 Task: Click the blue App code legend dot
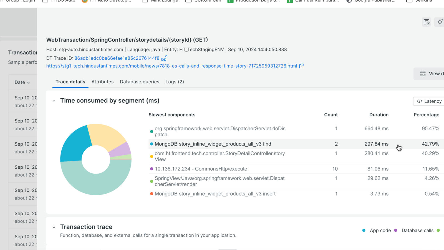tap(364, 230)
